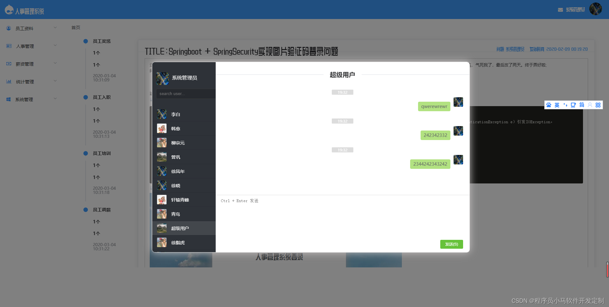Toggle Simplified Chinese with the 简 icon
The width and height of the screenshot is (609, 307).
tap(582, 105)
